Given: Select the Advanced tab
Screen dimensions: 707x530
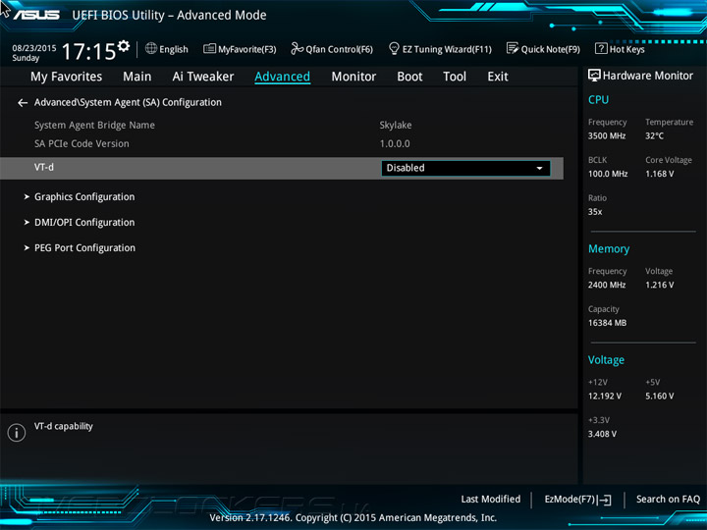Looking at the screenshot, I should pyautogui.click(x=282, y=77).
